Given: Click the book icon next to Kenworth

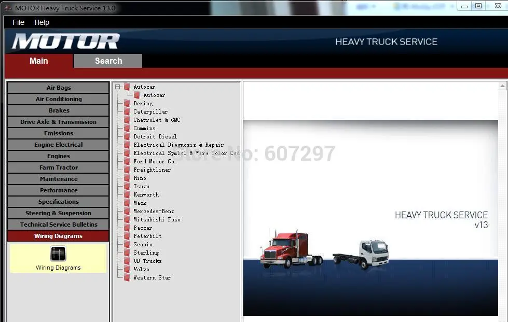Looking at the screenshot, I should 127,195.
